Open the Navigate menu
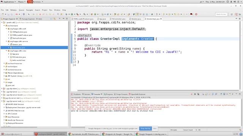Viewport: 243px width, 136px height. (x=30, y=10)
